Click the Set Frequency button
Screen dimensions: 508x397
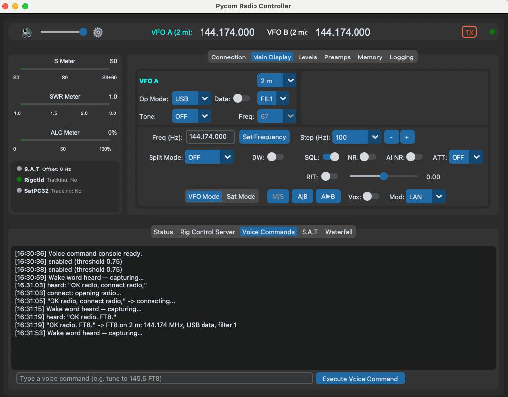264,137
